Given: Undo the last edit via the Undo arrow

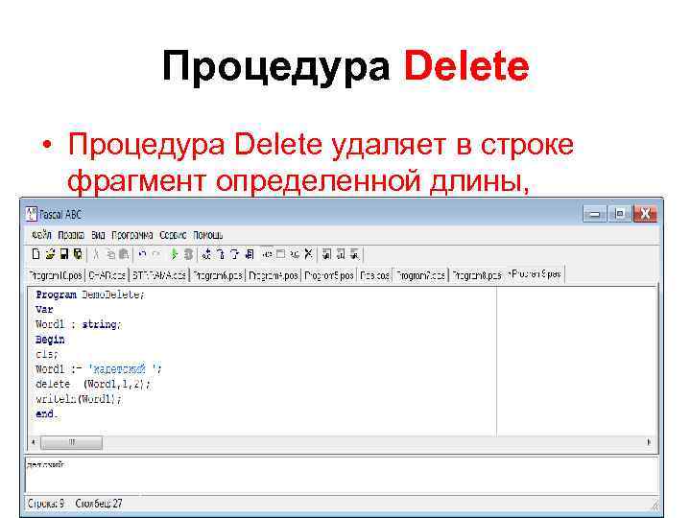Looking at the screenshot, I should click(x=142, y=254).
